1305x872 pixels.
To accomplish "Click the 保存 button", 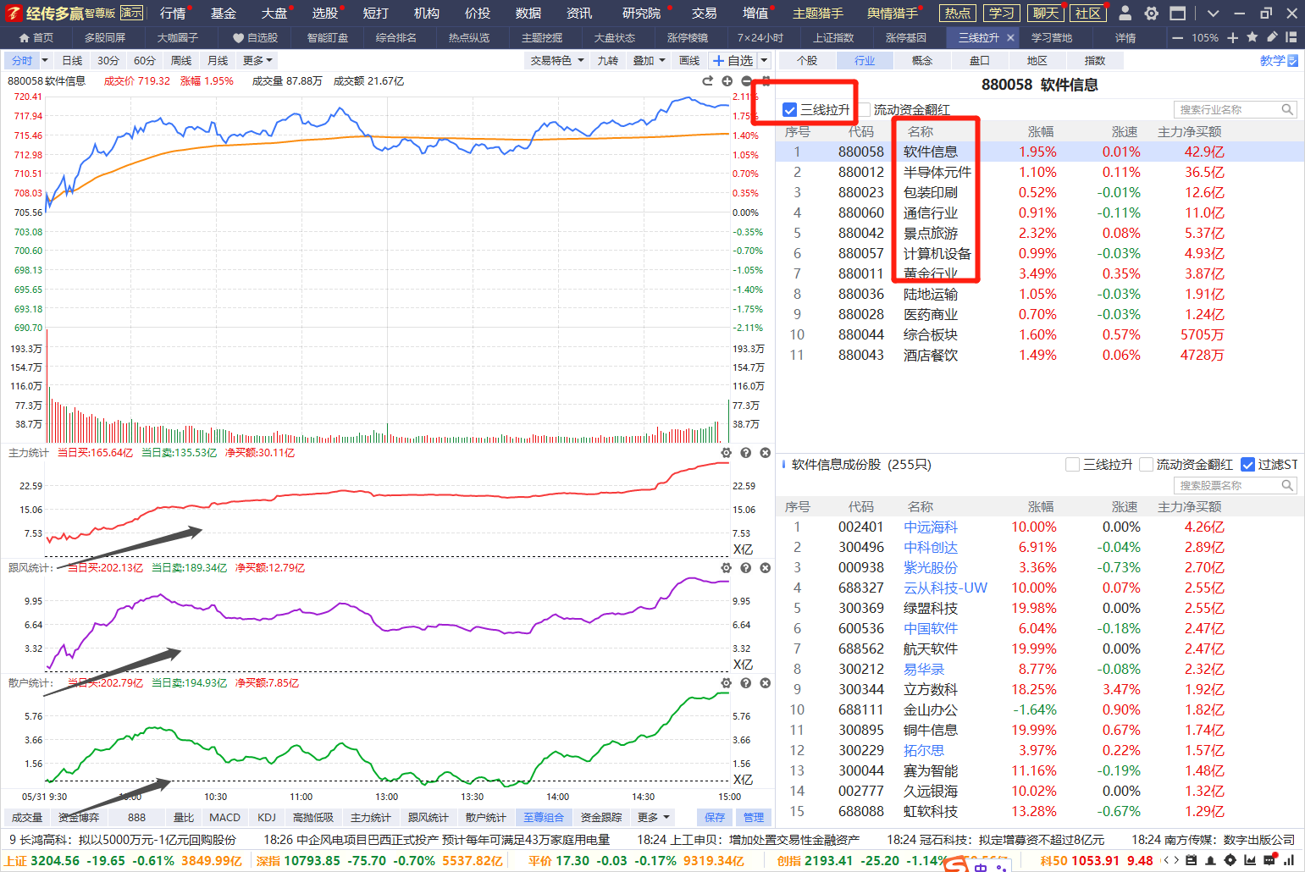I will tap(716, 818).
